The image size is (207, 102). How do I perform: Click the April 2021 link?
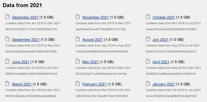[x=161, y=62]
